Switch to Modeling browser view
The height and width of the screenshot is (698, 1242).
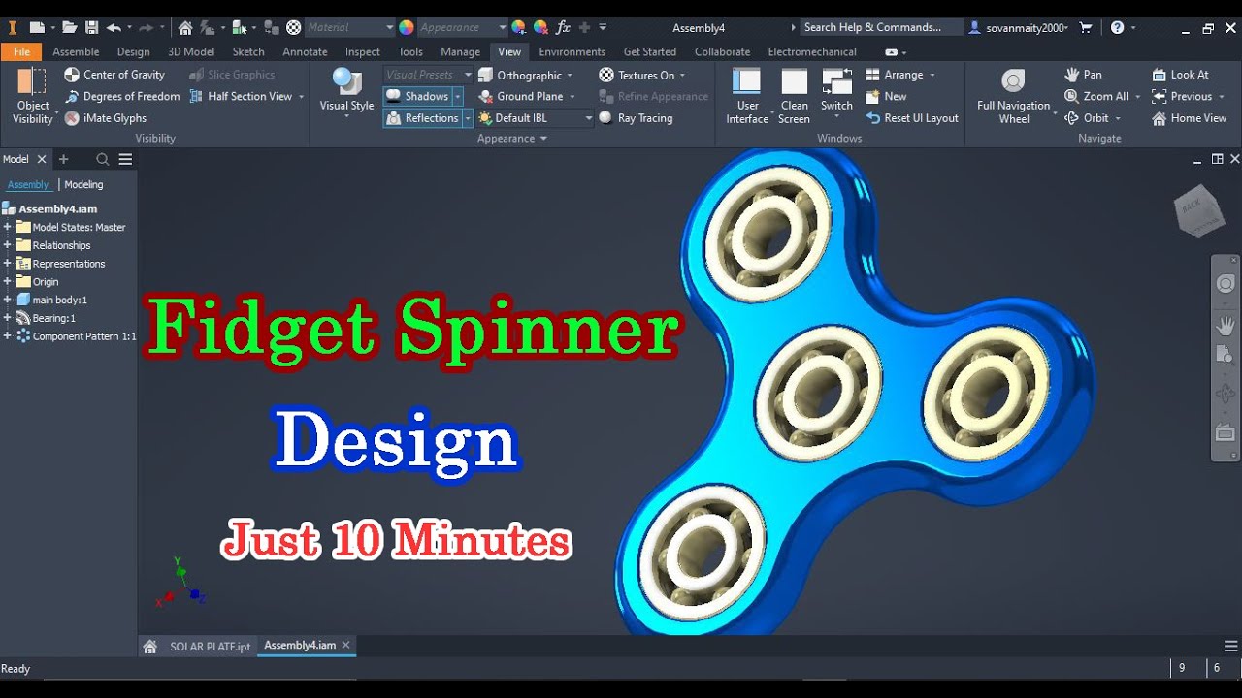(83, 184)
